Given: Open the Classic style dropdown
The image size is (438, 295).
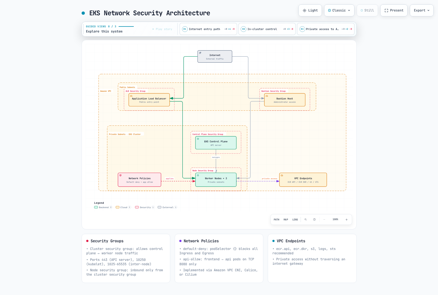Looking at the screenshot, I should [339, 10].
